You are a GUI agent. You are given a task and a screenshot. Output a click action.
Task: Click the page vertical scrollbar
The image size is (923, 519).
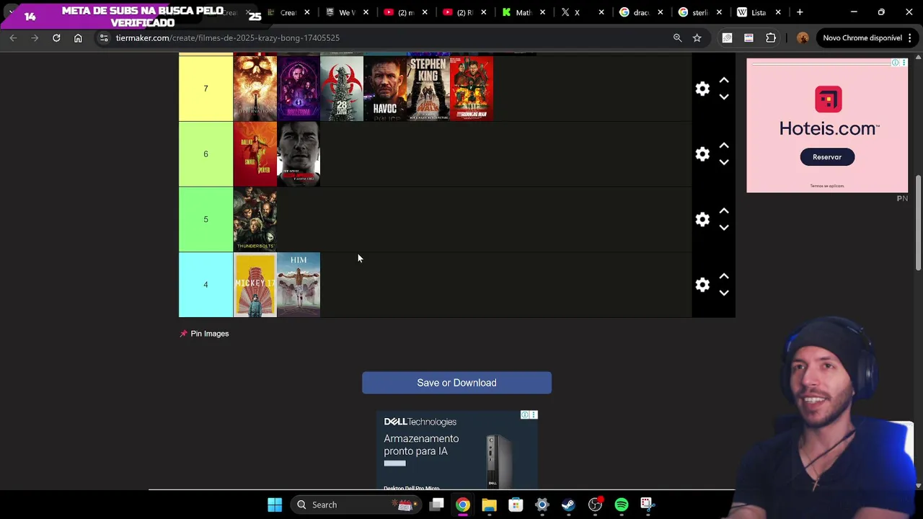pyautogui.click(x=918, y=223)
